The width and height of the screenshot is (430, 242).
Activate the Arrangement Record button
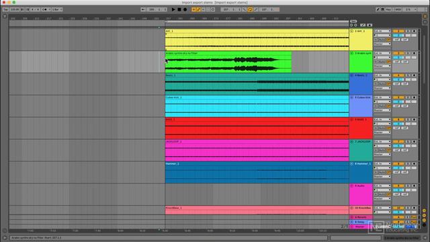click(185, 9)
